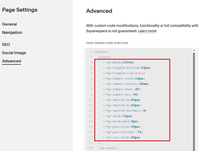Click line number 10 in the gutter
207x151 pixels.
tap(90, 100)
